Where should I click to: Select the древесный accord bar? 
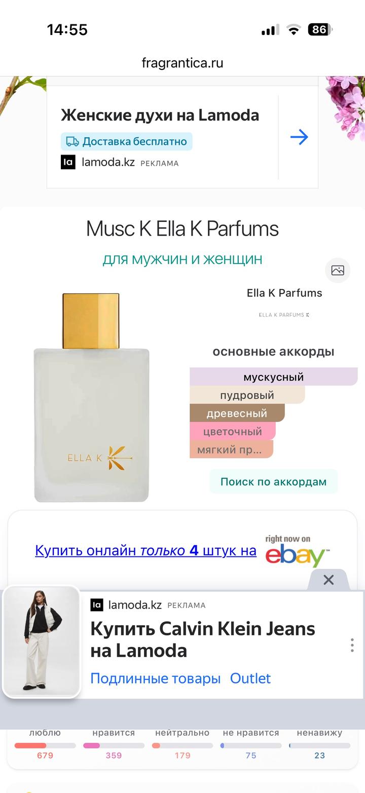pos(237,413)
